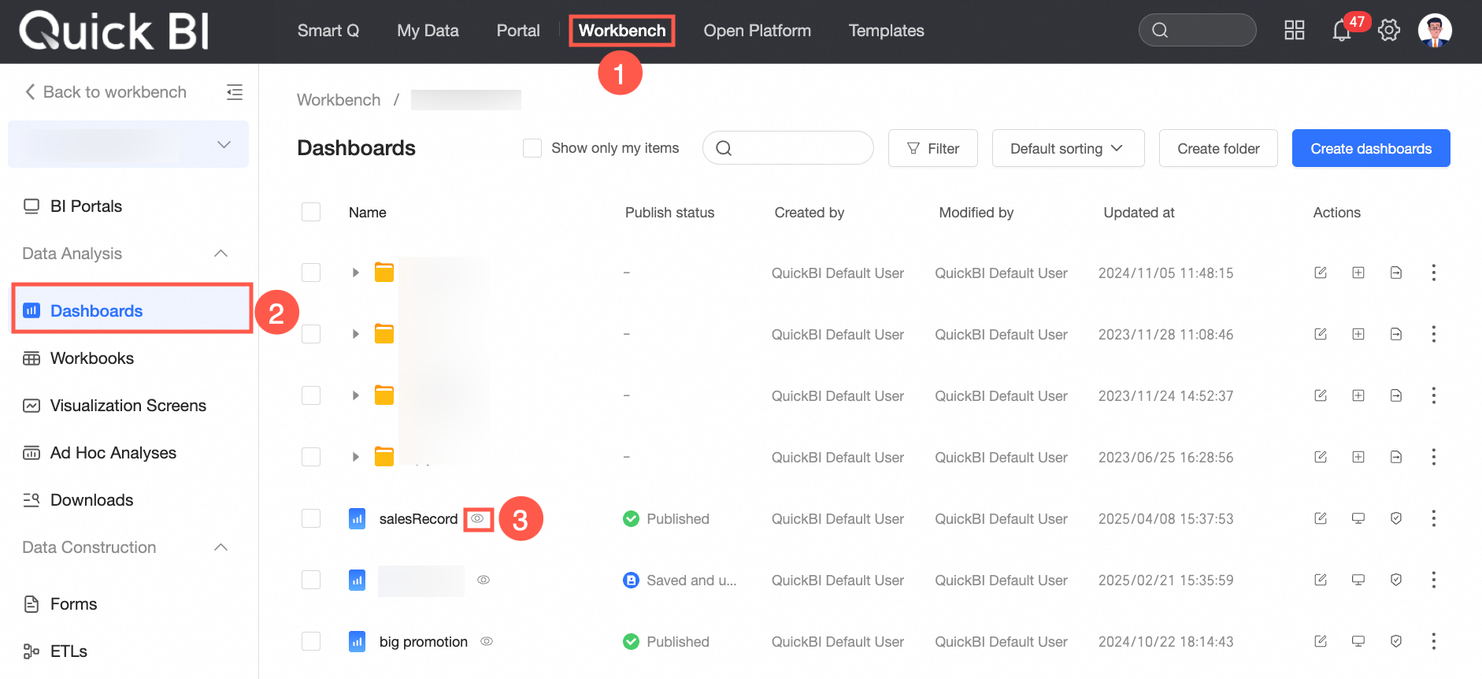Click edit icon for big promotion row
Screen dimensions: 1482x679
tap(1321, 641)
